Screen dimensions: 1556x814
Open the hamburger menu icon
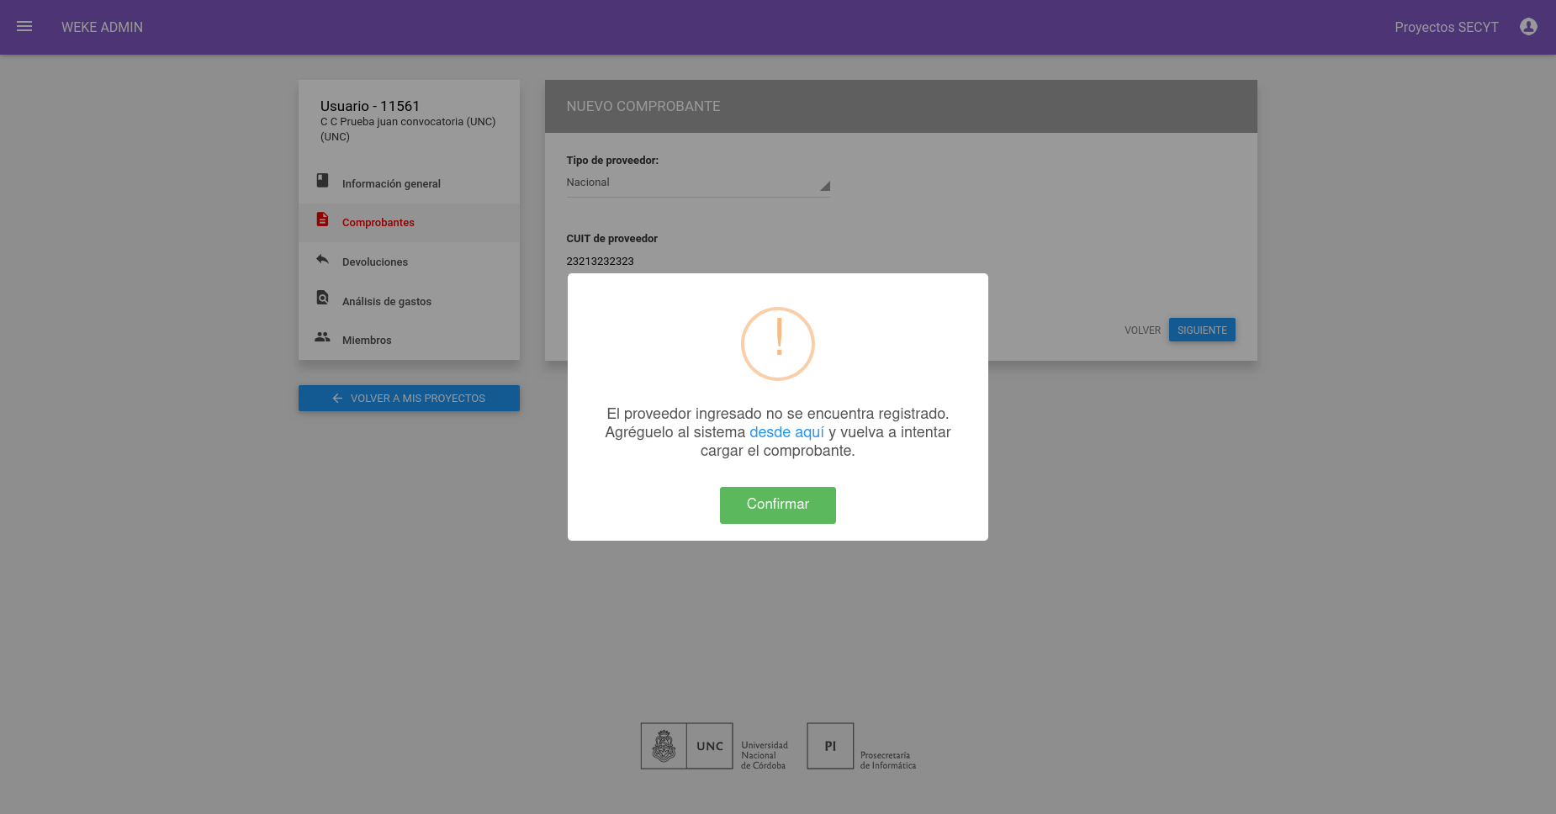click(24, 27)
